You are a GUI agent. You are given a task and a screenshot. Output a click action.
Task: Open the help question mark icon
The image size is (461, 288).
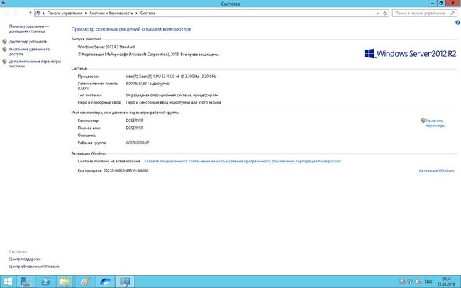(457, 23)
